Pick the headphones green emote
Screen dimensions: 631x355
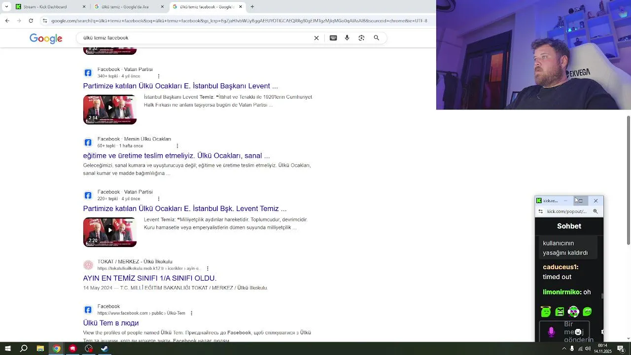pos(573,311)
